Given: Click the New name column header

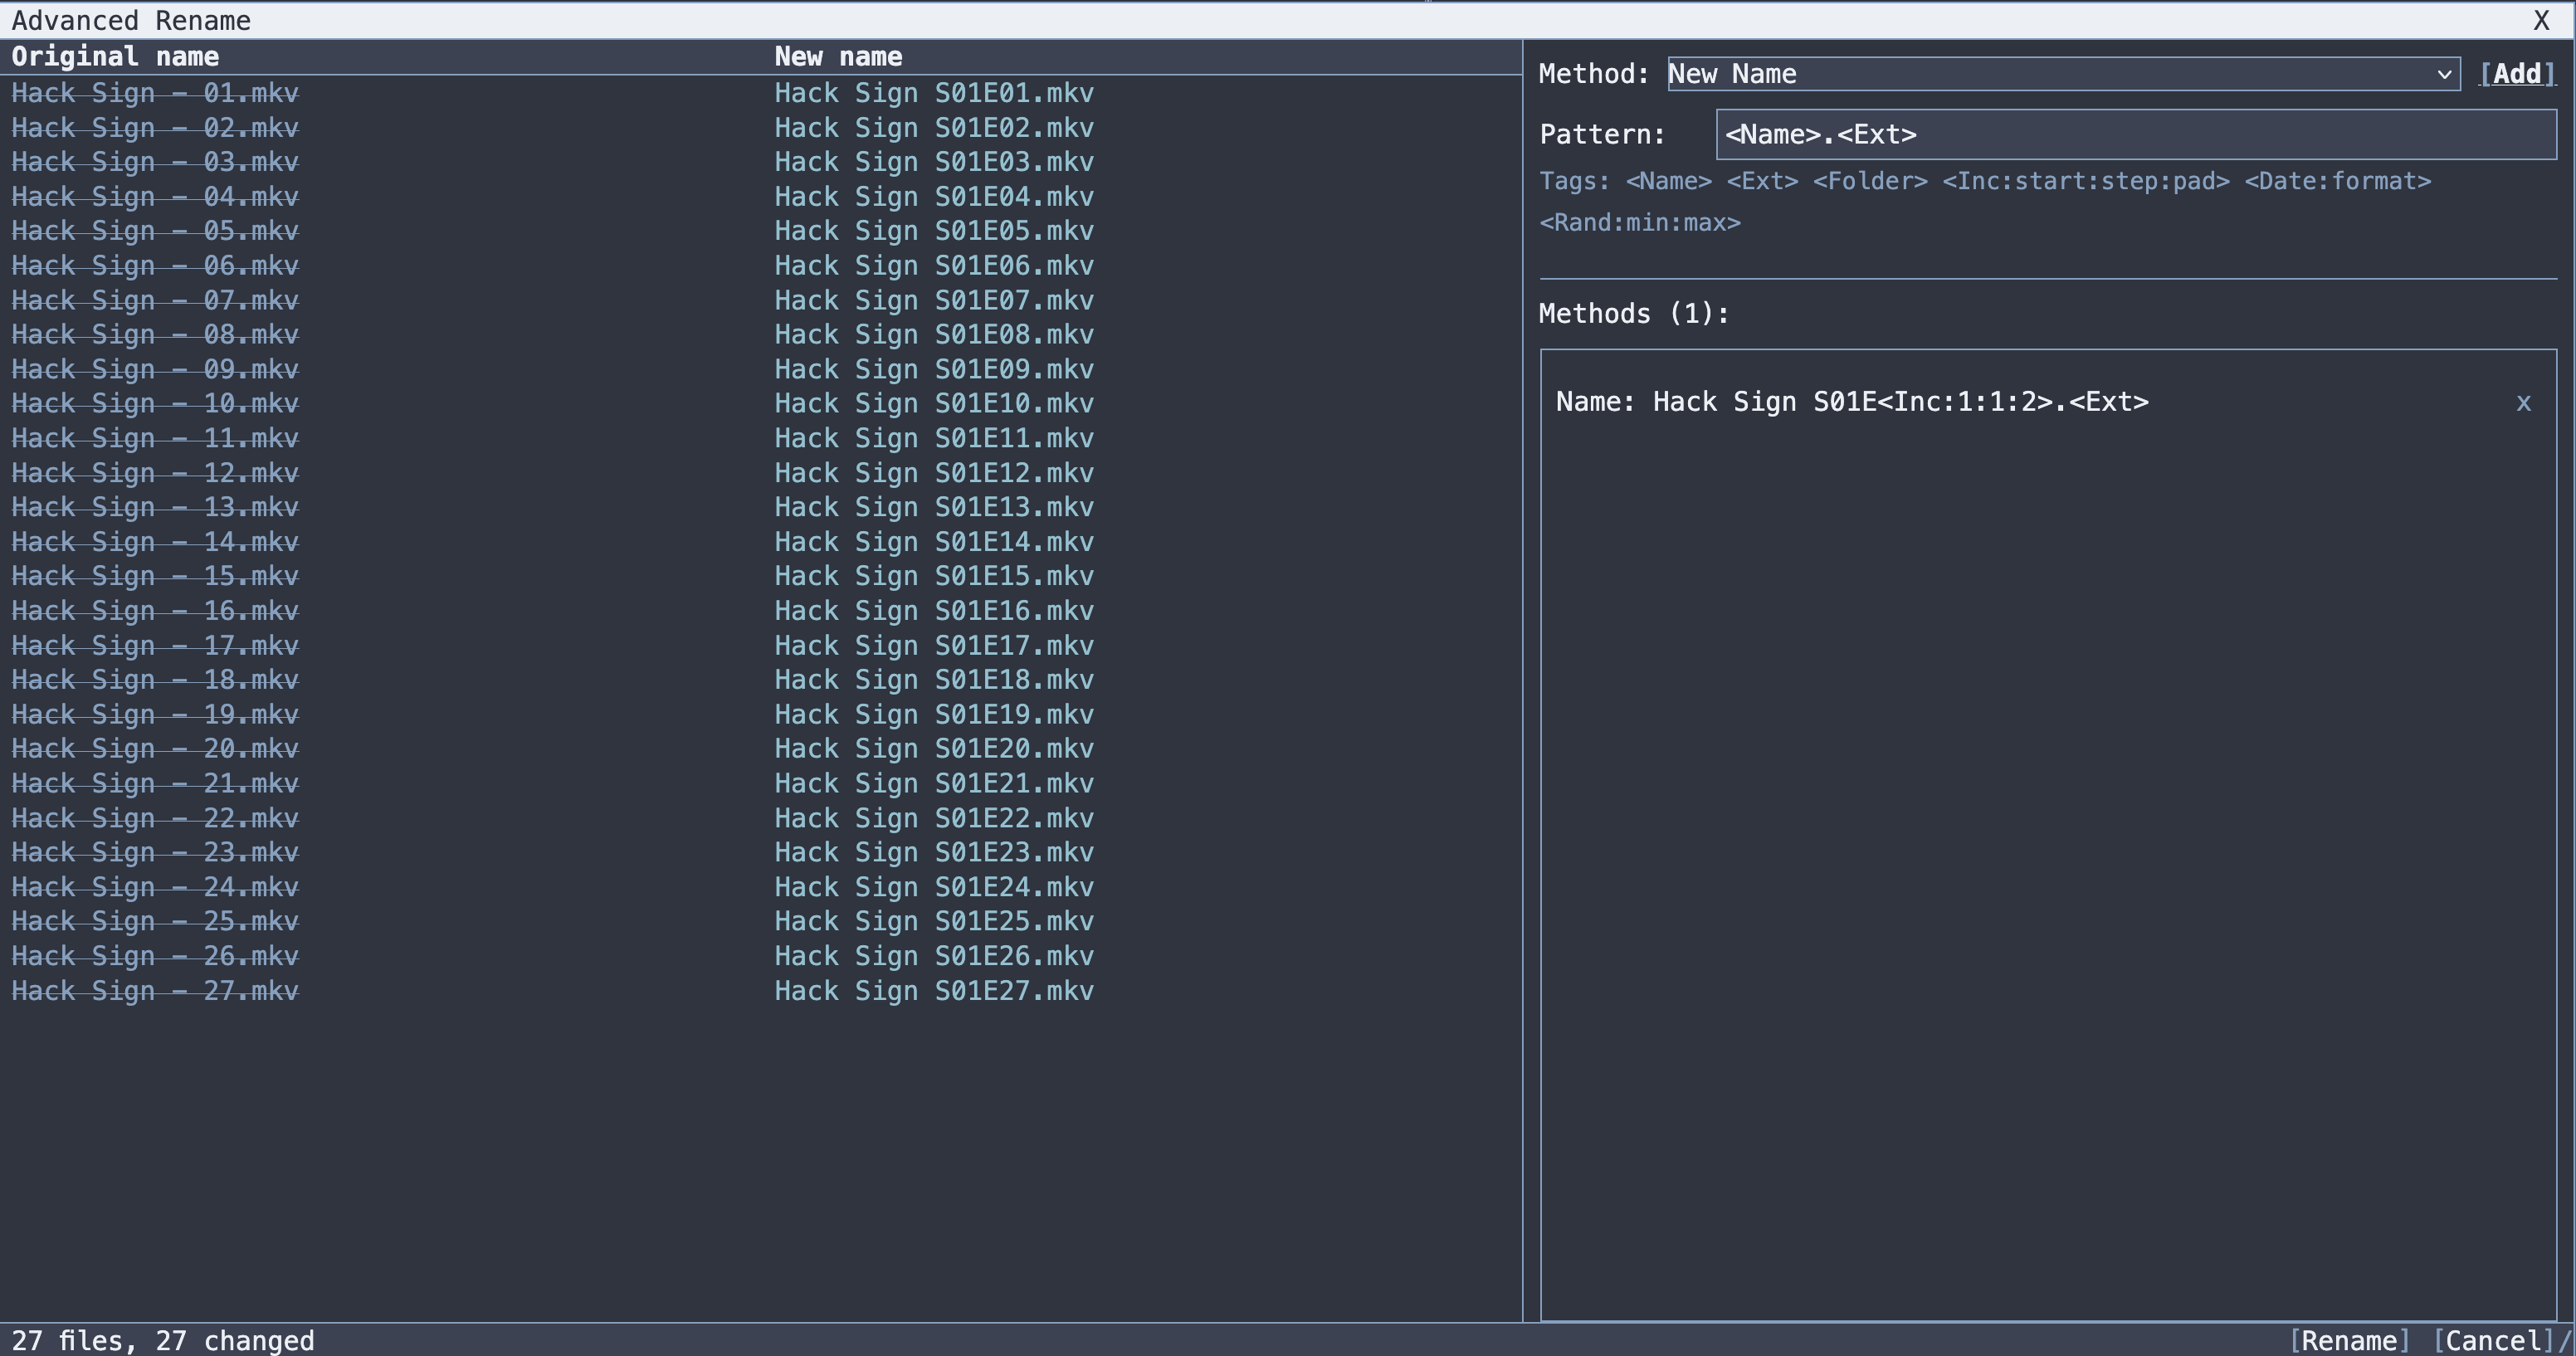Looking at the screenshot, I should [838, 57].
